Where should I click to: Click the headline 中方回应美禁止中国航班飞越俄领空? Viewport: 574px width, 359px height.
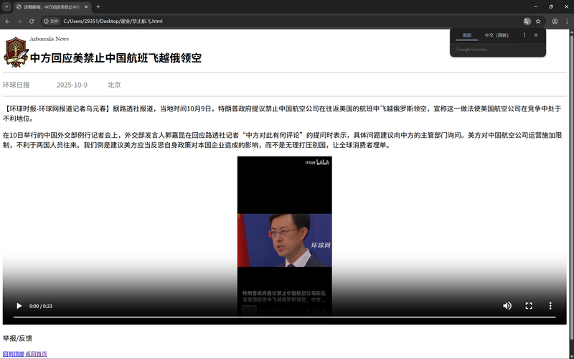(116, 58)
